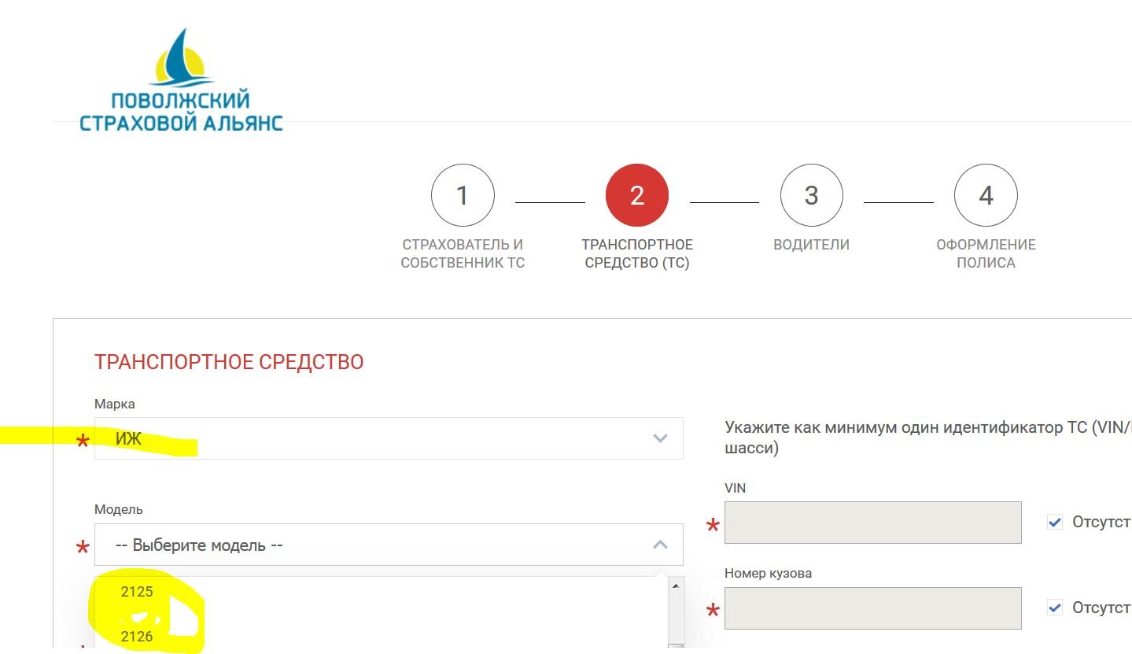Select the step 4 circle
Viewport: 1132px width, 654px height.
coord(986,195)
